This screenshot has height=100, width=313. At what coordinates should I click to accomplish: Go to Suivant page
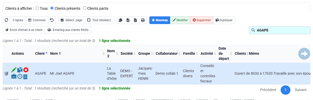click(301, 90)
